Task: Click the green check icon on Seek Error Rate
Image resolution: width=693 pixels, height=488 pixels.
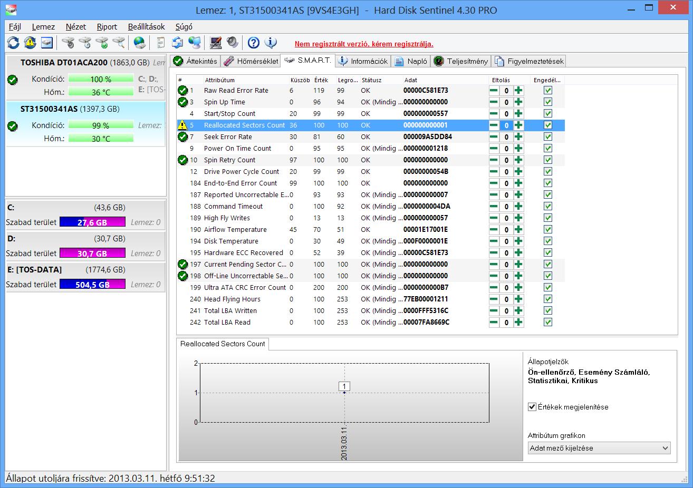Action: [x=182, y=137]
